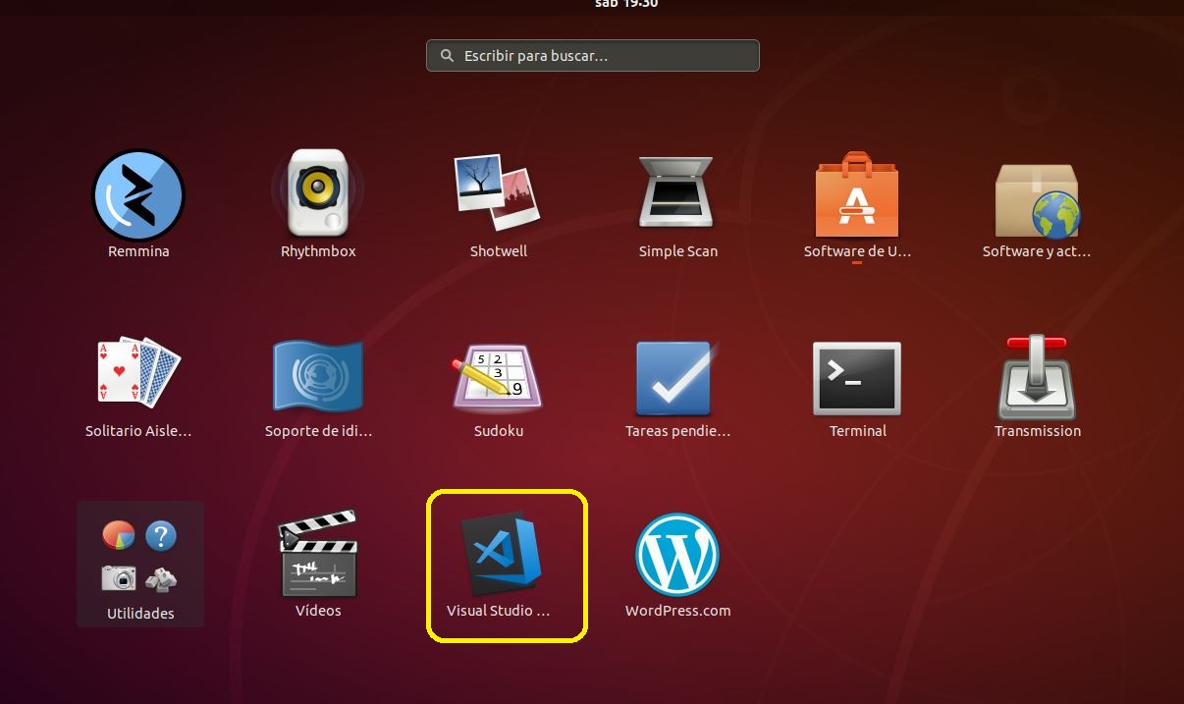Click the Escribir para buscar field
Image resolution: width=1184 pixels, height=704 pixels.
pyautogui.click(x=592, y=55)
